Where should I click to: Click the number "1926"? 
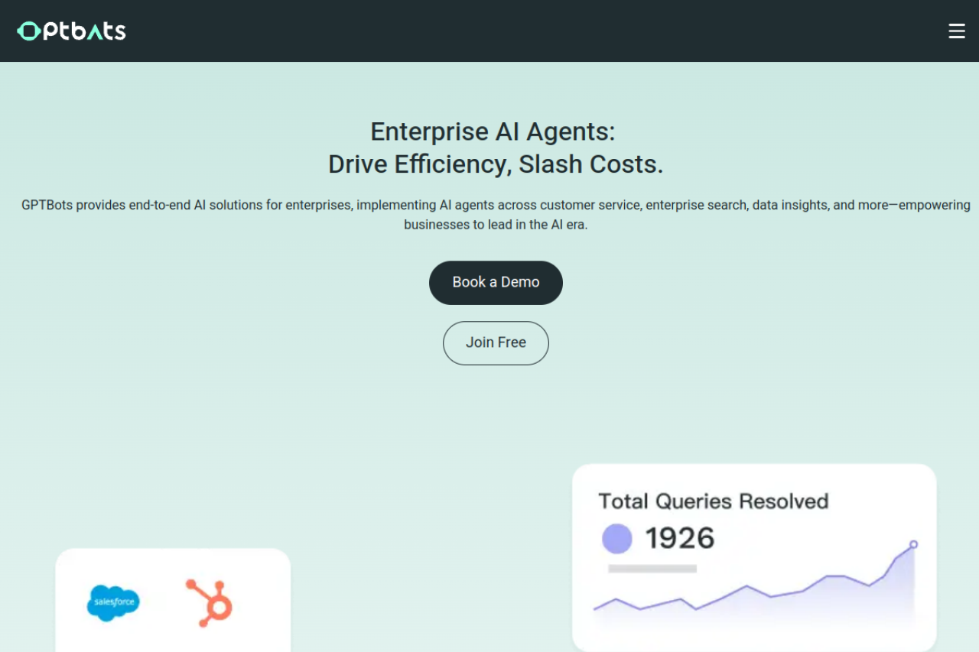(x=680, y=539)
